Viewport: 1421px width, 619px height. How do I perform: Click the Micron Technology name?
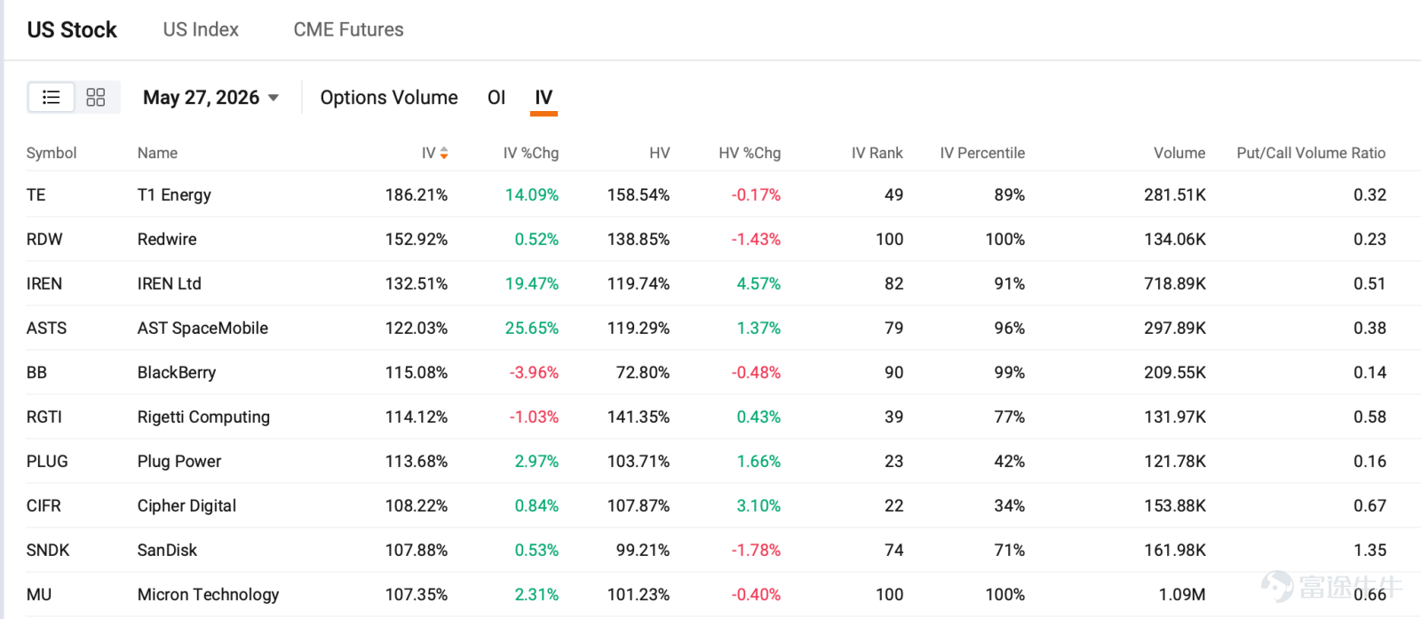coord(208,594)
